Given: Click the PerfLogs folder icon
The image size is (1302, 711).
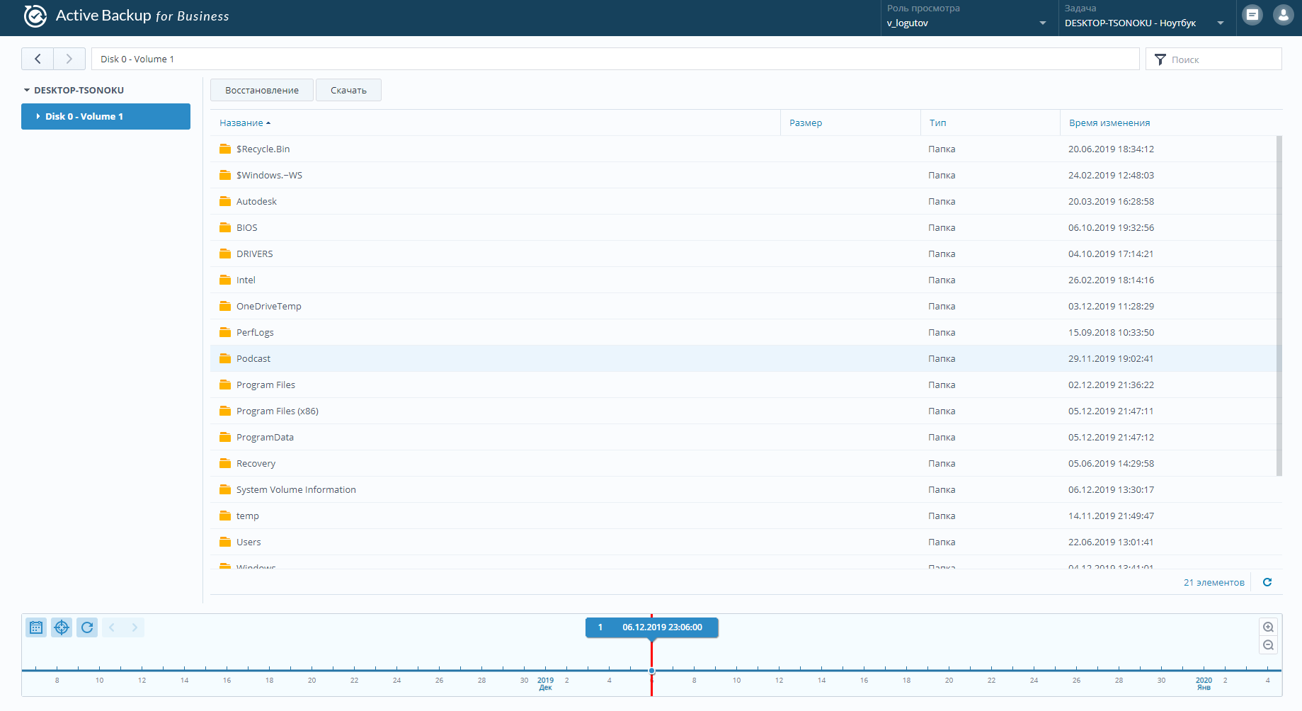Looking at the screenshot, I should point(225,332).
